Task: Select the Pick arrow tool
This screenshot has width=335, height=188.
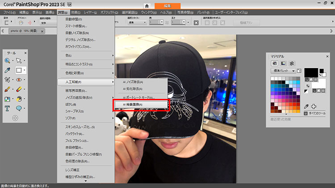Action: click(x=19, y=61)
